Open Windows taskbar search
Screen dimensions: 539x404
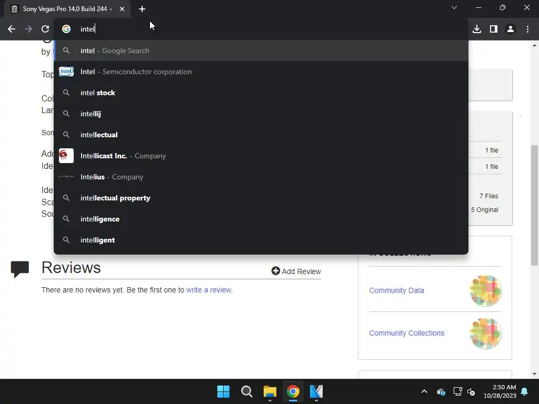[247, 391]
